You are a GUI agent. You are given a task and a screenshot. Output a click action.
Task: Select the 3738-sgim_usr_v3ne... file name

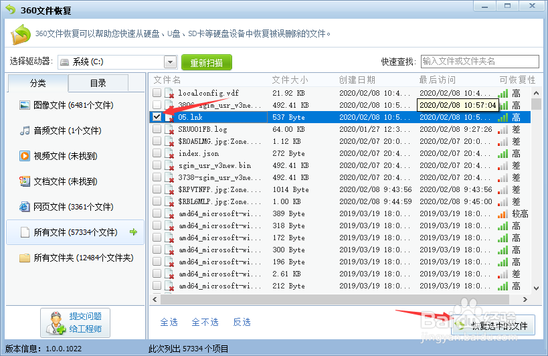[219, 177]
